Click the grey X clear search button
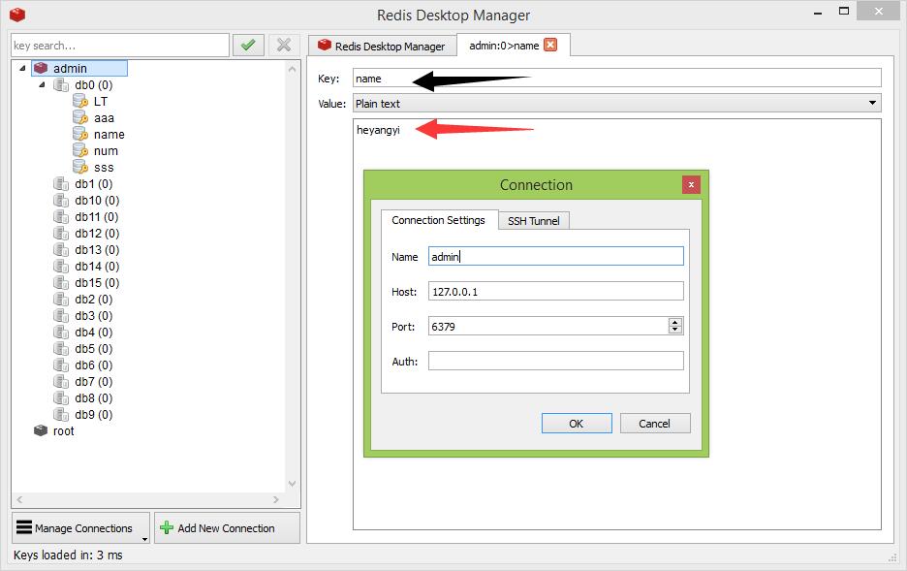 tap(284, 46)
